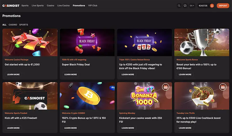Open Live Casino navigation item
The height and width of the screenshot is (136, 232).
pyautogui.click(x=63, y=5)
